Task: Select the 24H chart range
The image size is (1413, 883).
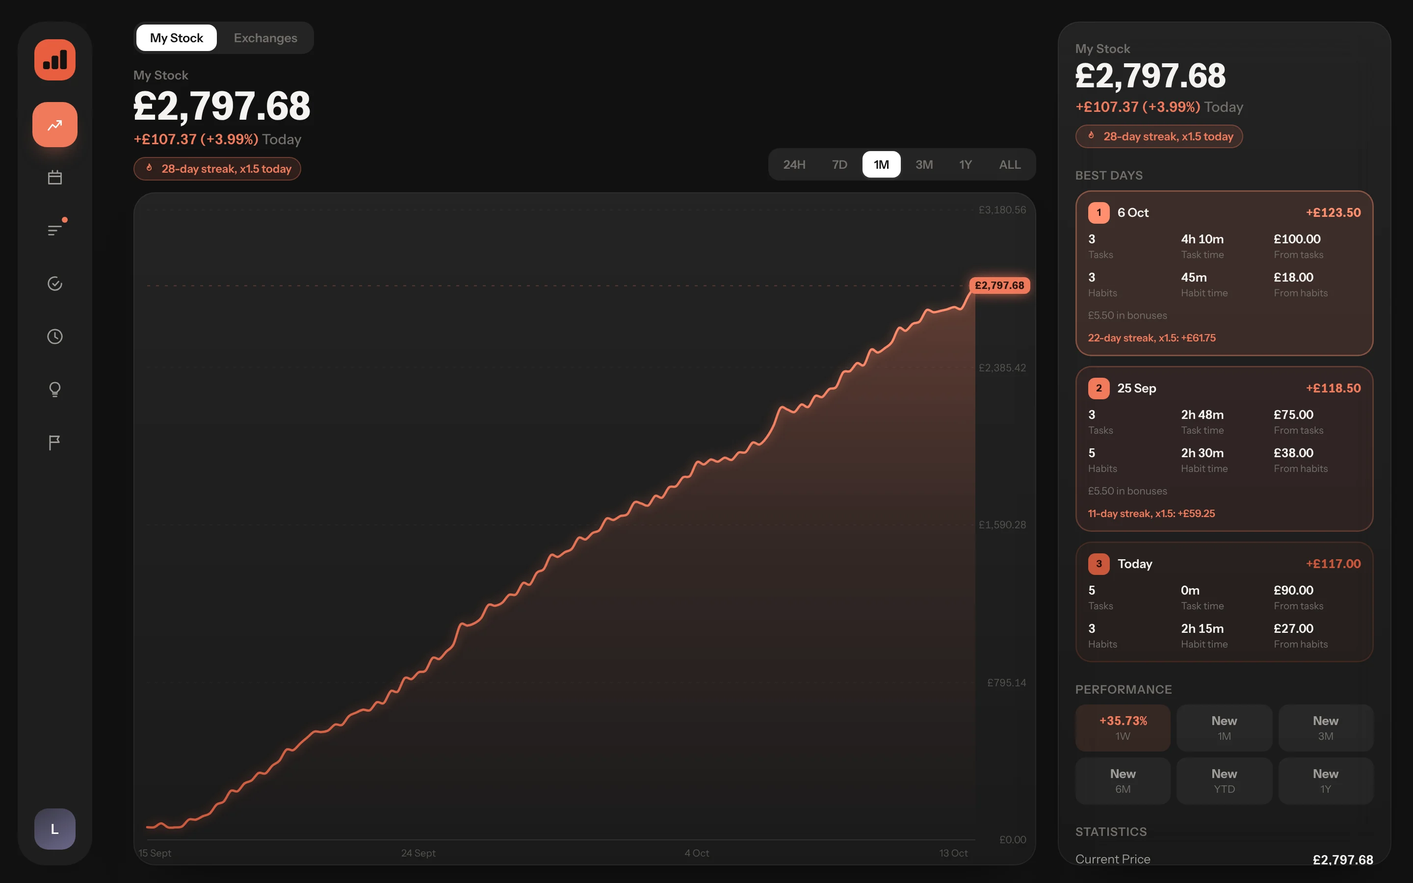Action: [794, 165]
